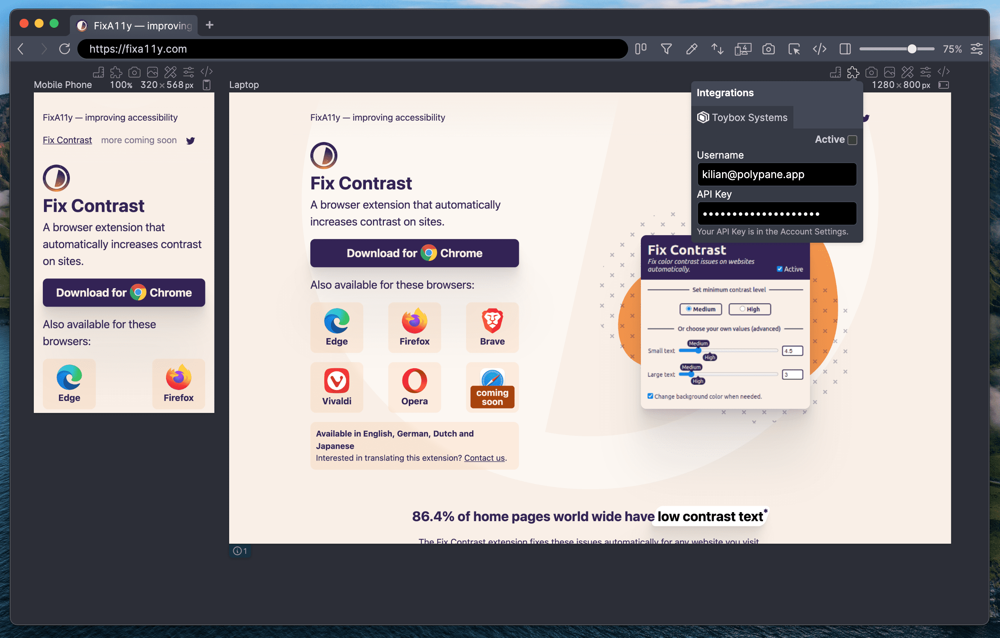Focus the URL address bar
Screen dimensions: 1000x638
click(352, 49)
